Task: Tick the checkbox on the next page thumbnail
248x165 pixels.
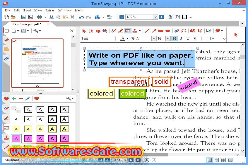Action: 15,90
